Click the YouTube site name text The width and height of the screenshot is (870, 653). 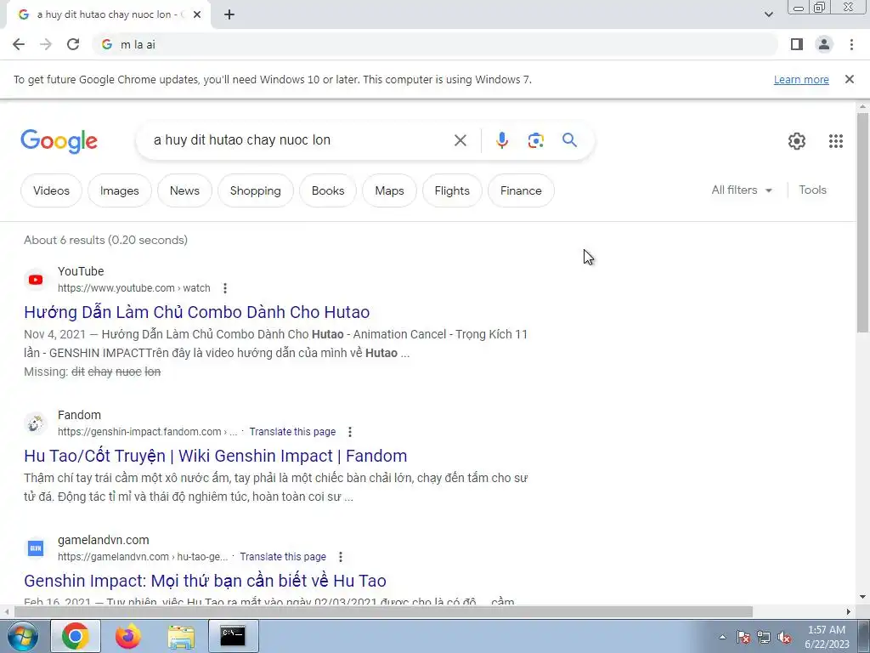click(x=81, y=271)
